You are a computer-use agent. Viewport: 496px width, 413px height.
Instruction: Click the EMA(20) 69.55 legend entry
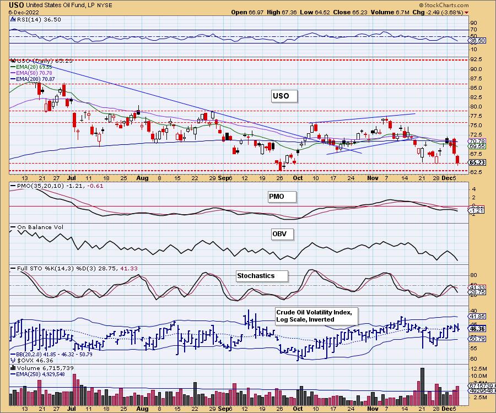31,67
